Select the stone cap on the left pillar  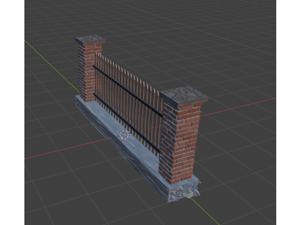pyautogui.click(x=90, y=41)
